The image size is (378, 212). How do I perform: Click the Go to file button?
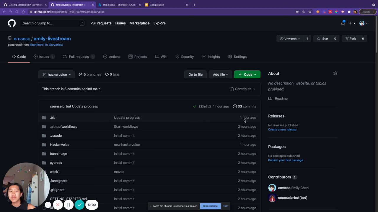coord(195,74)
